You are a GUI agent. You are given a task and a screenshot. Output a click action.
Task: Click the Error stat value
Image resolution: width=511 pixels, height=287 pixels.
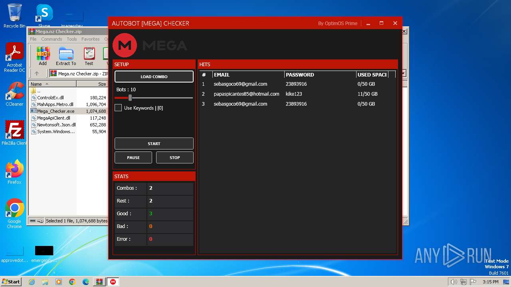click(151, 239)
